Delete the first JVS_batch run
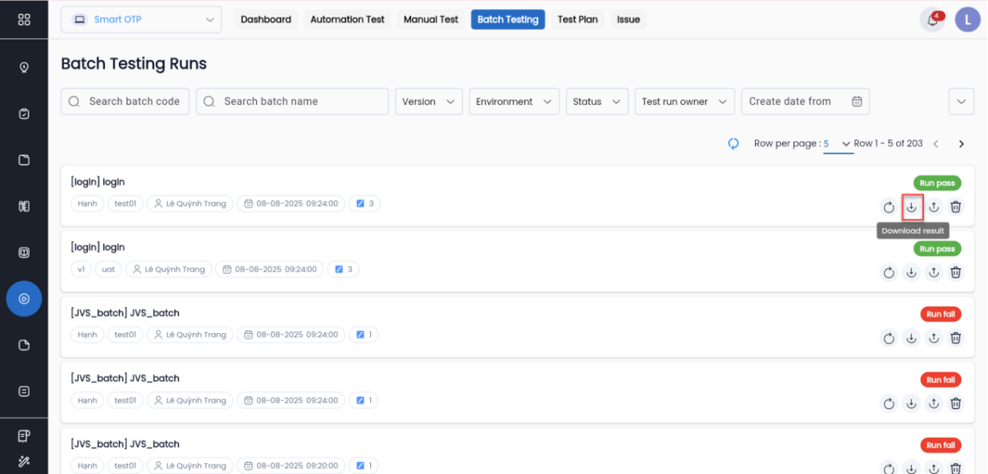This screenshot has height=474, width=988. click(955, 337)
